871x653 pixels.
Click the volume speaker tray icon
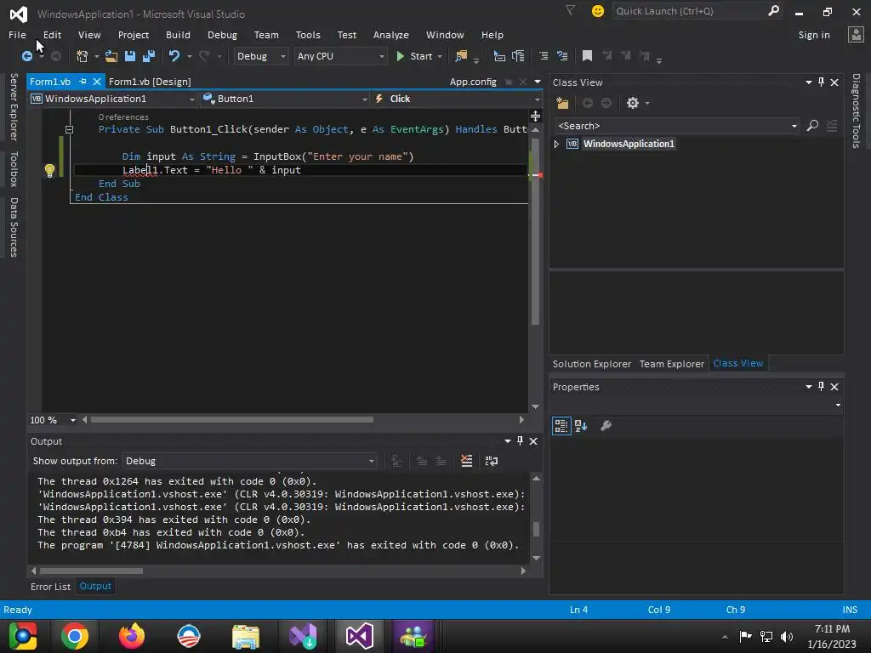point(786,636)
